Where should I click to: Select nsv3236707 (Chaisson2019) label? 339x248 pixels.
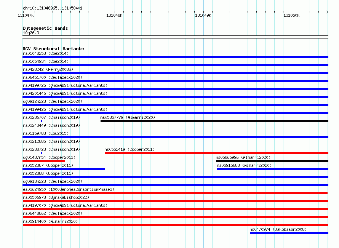[51, 117]
